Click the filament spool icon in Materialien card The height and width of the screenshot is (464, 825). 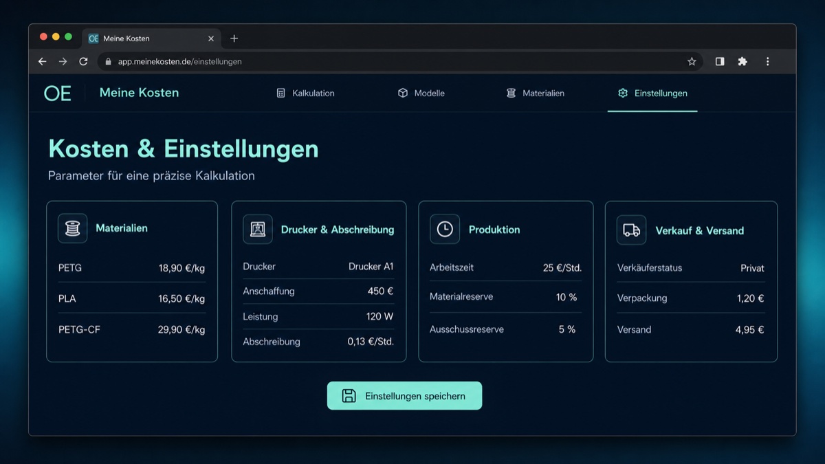pos(73,228)
